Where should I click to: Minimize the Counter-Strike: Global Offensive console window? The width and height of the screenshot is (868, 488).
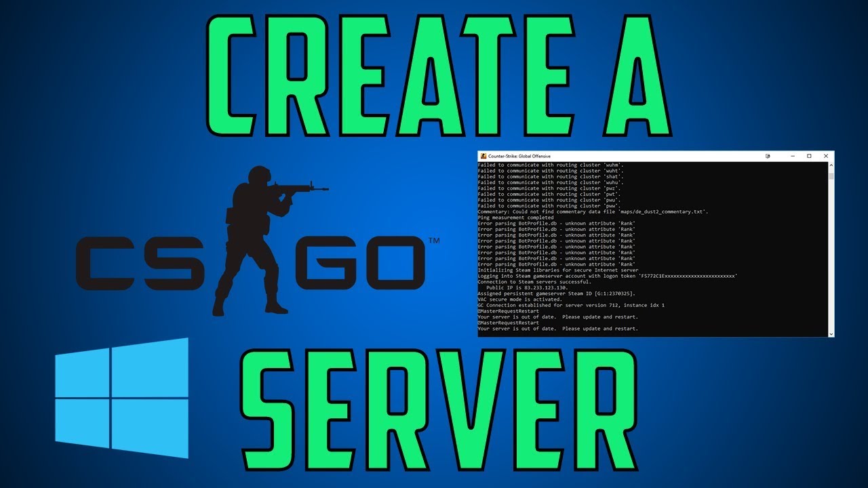tap(791, 156)
